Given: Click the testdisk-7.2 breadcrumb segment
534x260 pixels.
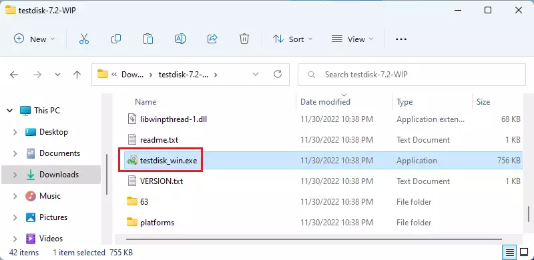Looking at the screenshot, I should tap(183, 74).
